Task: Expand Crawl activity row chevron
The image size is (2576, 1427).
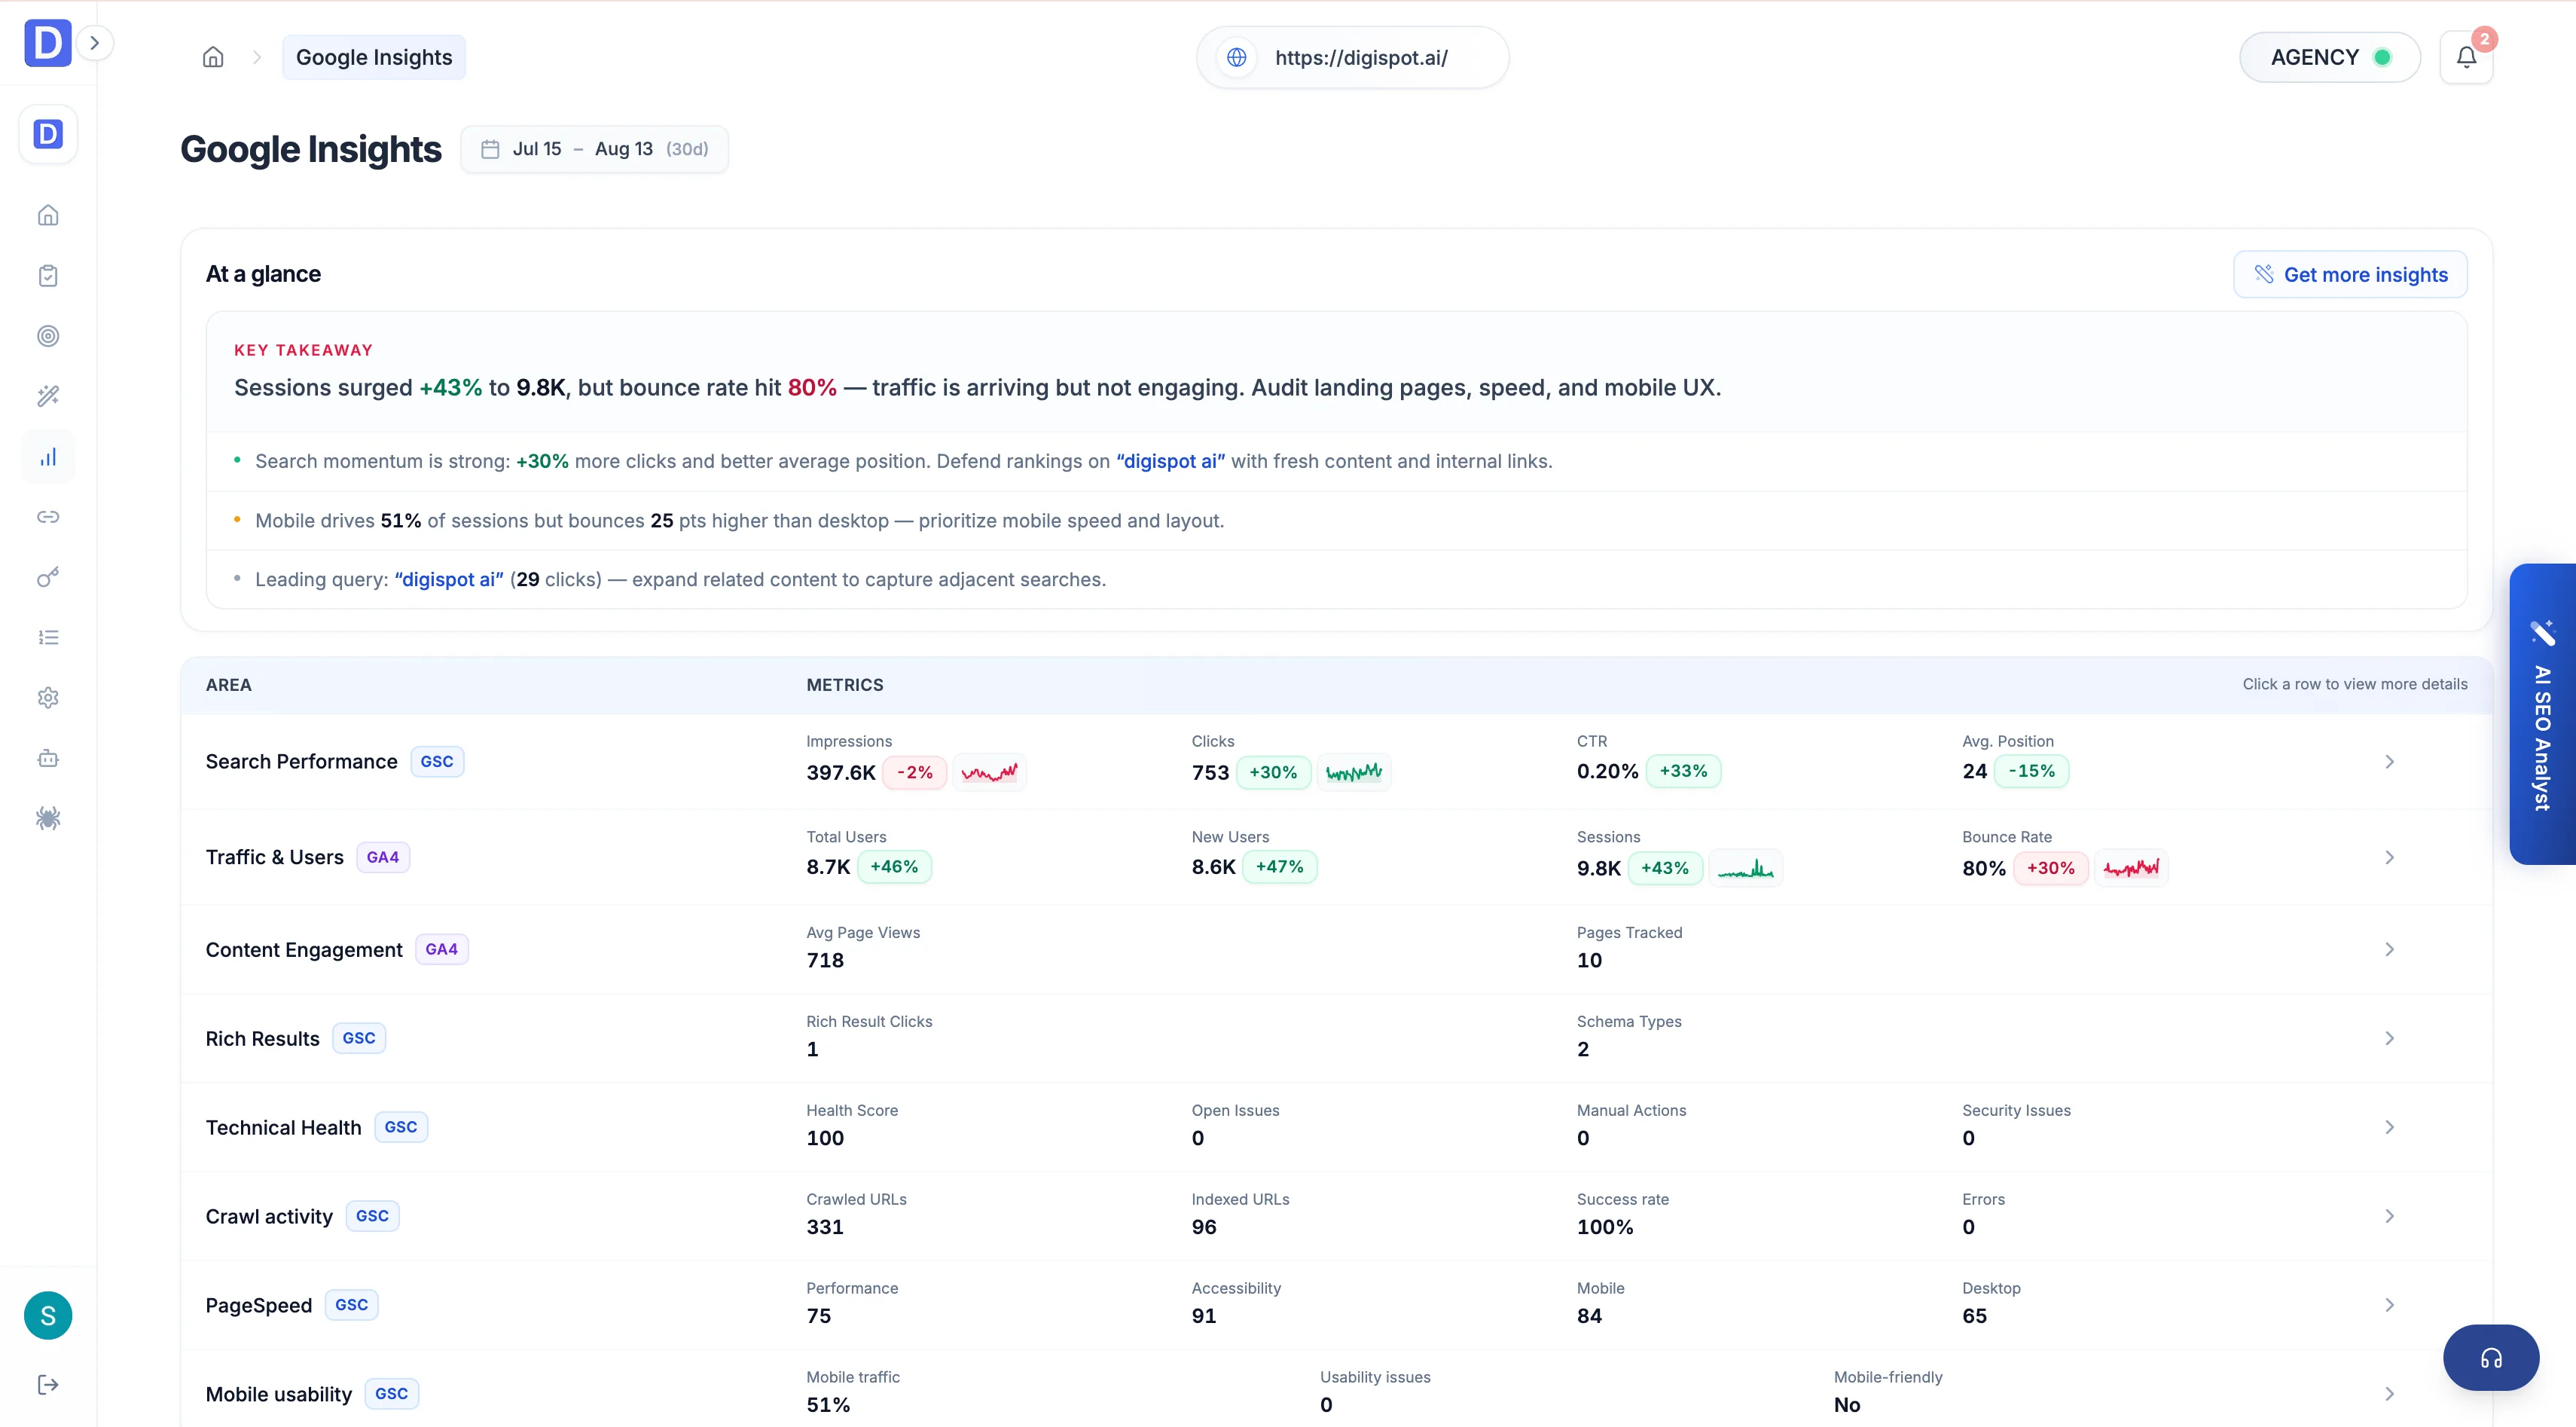Action: 2389,1217
